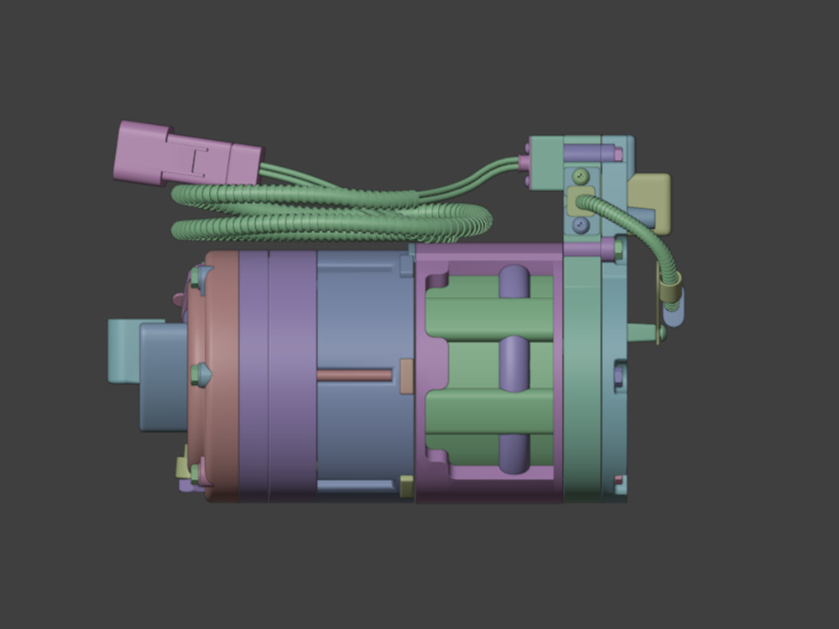This screenshot has width=839, height=629.
Task: Pick the olive yellow block at top right
Action: 649,203
